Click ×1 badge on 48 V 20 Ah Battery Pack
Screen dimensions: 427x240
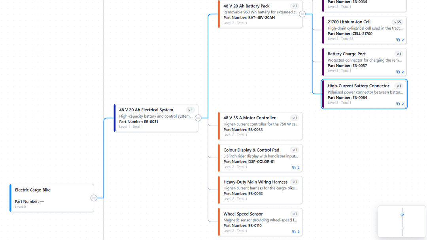(295, 6)
